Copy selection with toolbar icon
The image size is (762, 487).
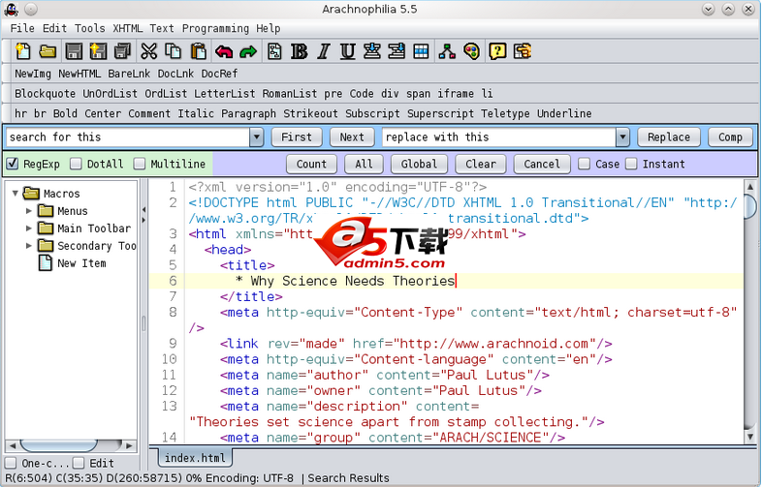pyautogui.click(x=173, y=51)
